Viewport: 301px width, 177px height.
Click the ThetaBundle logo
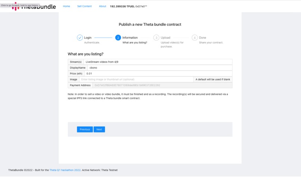pyautogui.click(x=34, y=6)
